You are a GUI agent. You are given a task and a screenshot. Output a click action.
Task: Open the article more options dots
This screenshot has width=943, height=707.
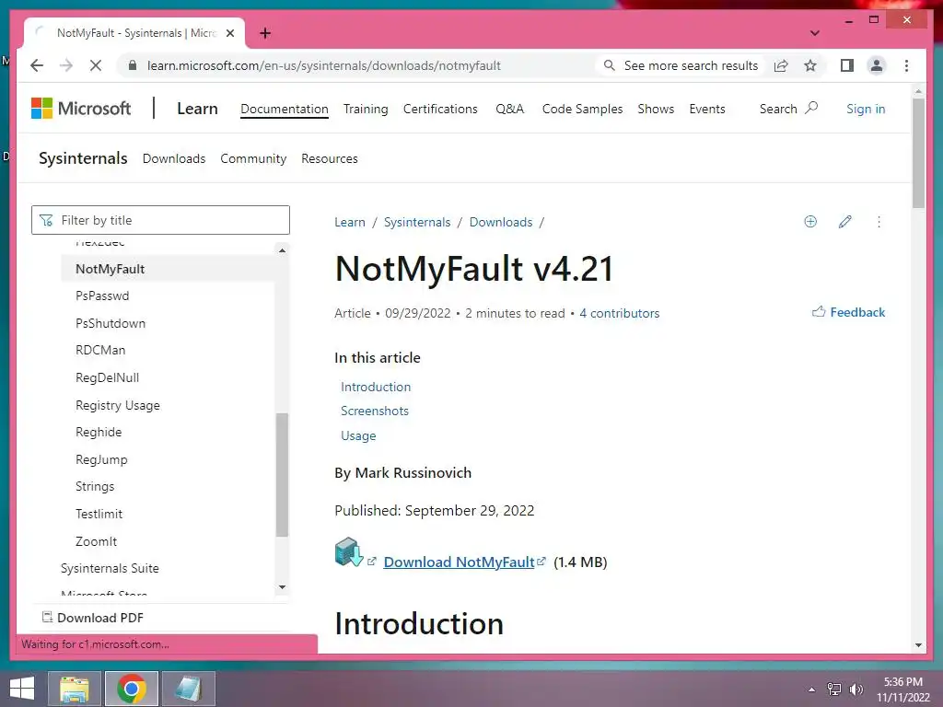click(879, 222)
